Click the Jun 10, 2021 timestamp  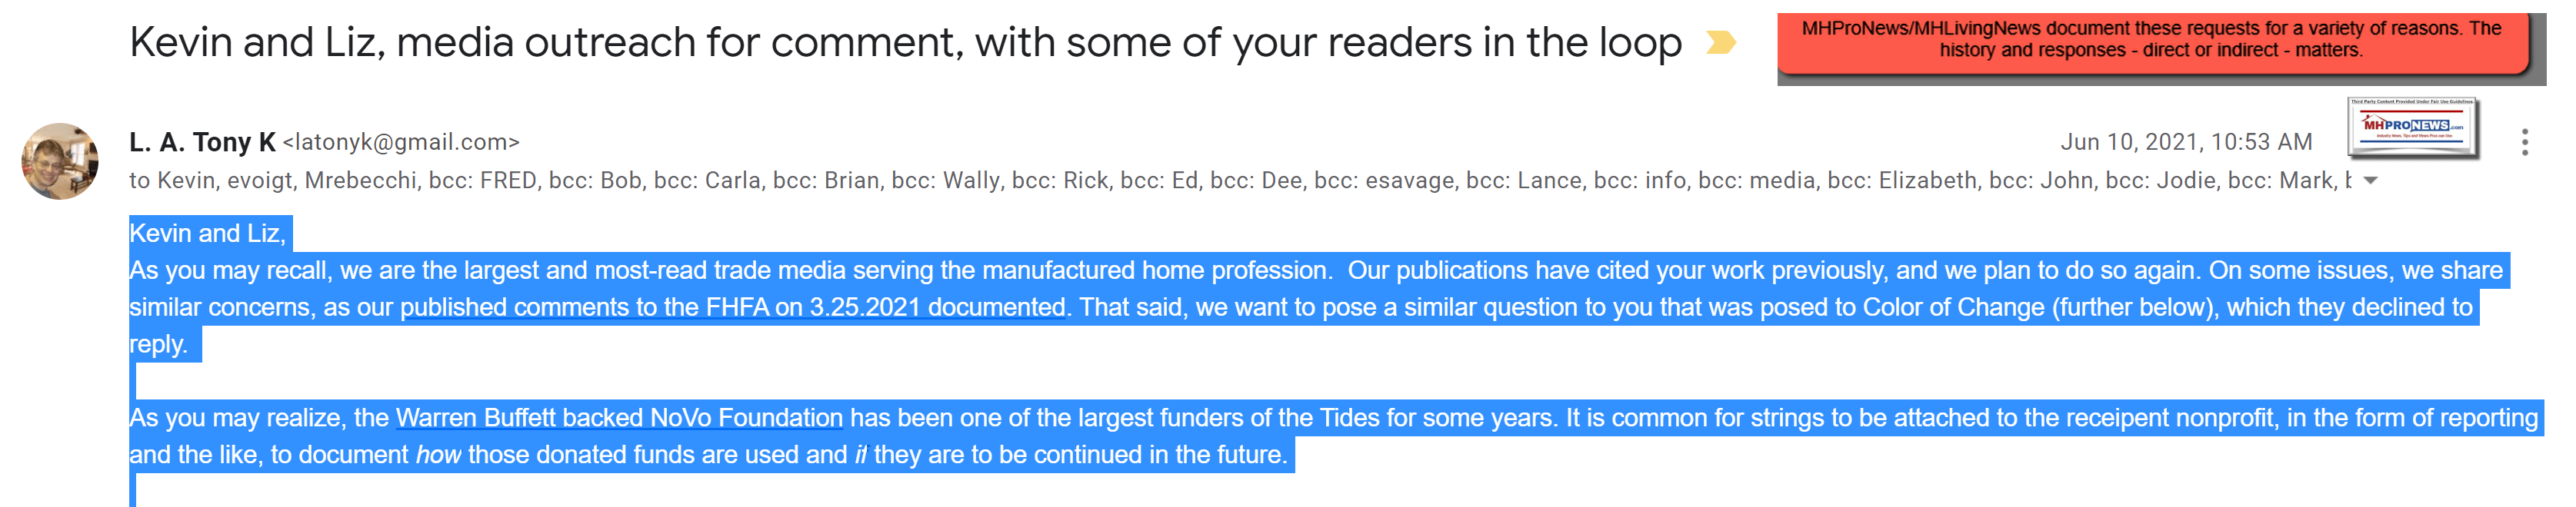click(2185, 143)
